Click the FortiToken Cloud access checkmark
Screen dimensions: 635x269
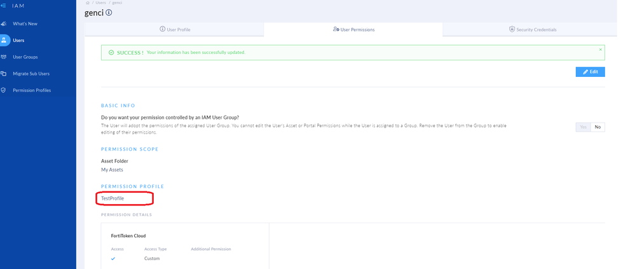[x=113, y=259]
